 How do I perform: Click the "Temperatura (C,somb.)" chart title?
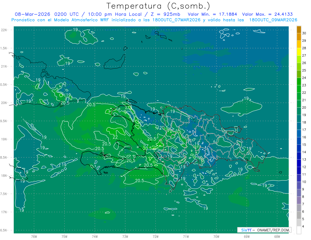point(158,6)
